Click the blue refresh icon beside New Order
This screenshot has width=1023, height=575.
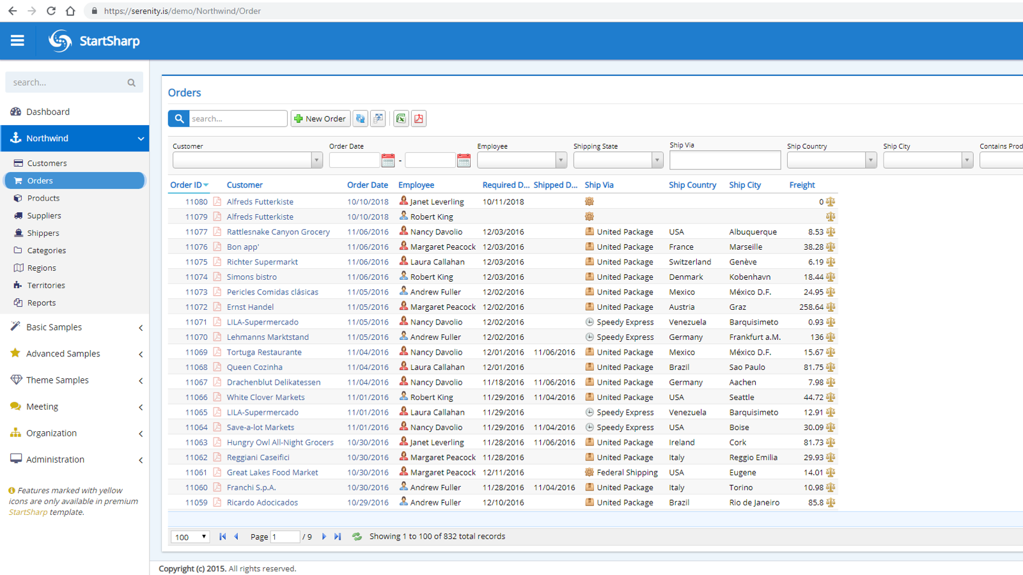(361, 119)
